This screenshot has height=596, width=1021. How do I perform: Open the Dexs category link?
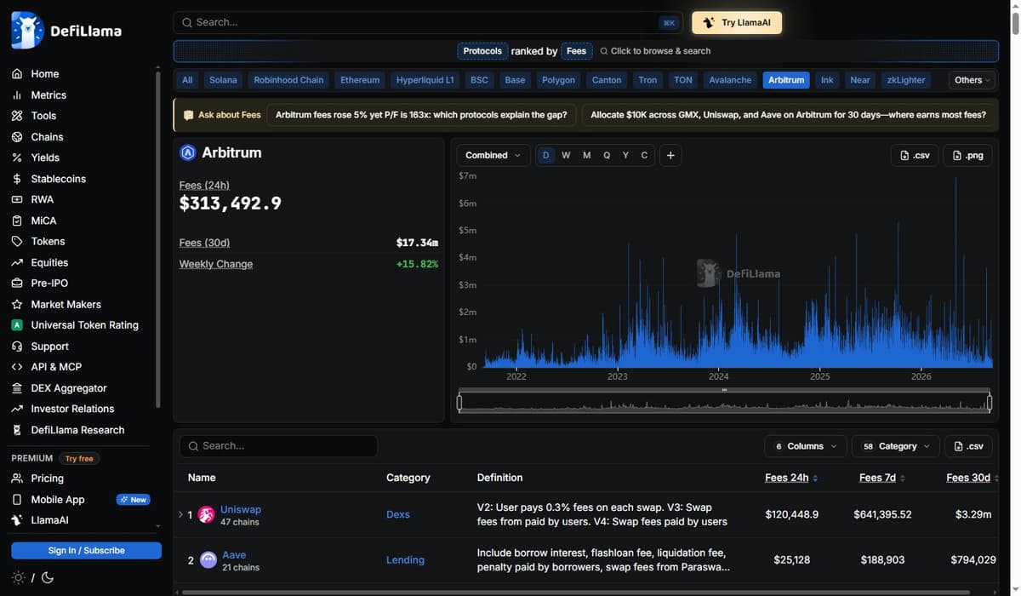(398, 514)
